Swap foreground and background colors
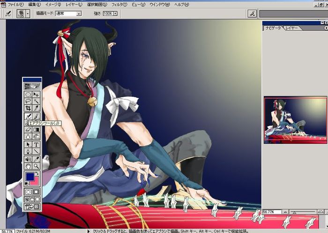Viewport: 328px width, 233px height. [37, 173]
